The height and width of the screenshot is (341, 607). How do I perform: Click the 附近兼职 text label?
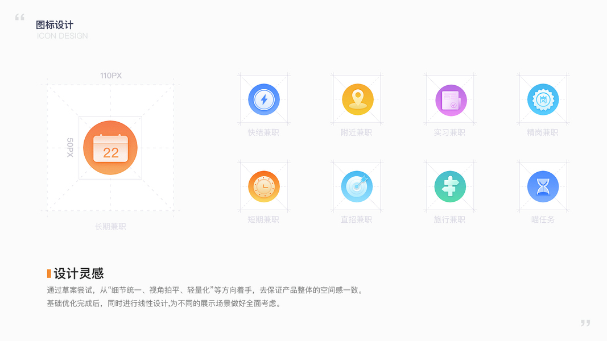pos(356,132)
